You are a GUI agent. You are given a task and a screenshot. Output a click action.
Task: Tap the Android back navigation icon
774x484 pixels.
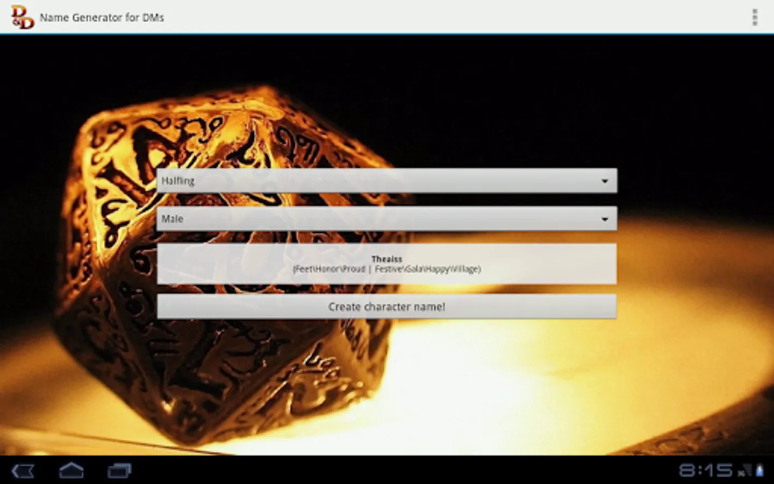23,471
